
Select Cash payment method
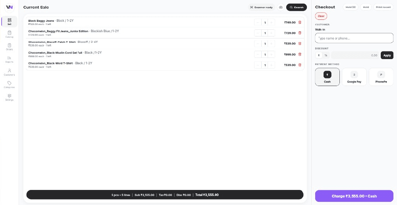(x=328, y=77)
